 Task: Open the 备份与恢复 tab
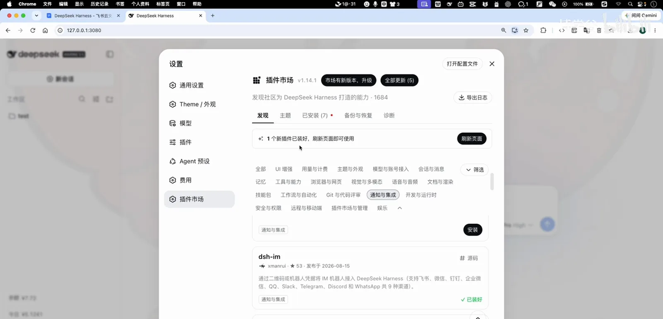tap(358, 116)
